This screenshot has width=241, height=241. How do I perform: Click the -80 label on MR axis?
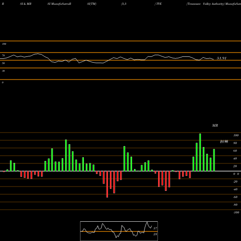pos(235,205)
